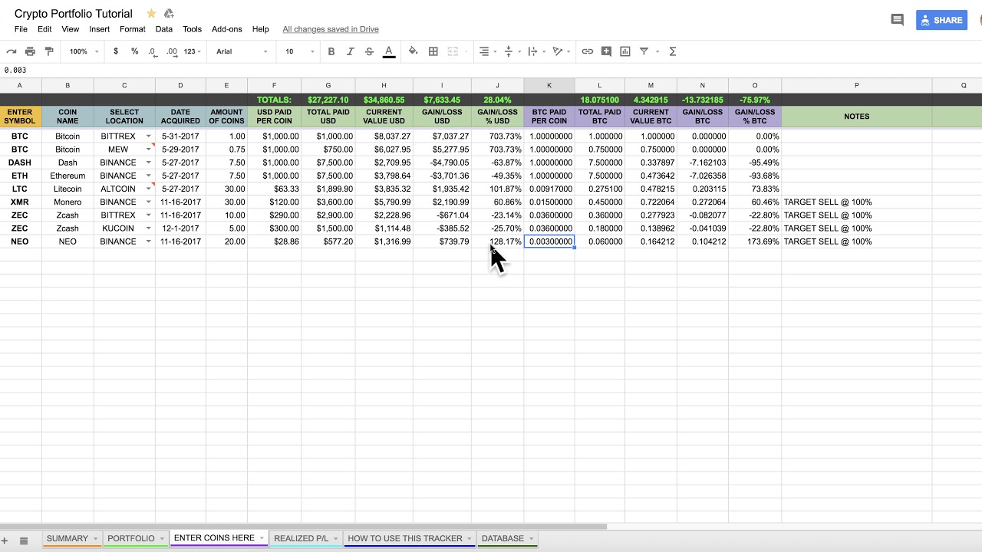
Task: Click the formula bar showing 0.003
Action: coord(491,70)
